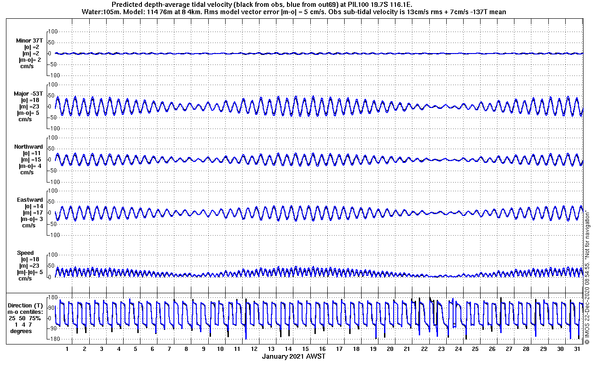Click '|m-o|= 2' in Minor panel

(x=30, y=60)
